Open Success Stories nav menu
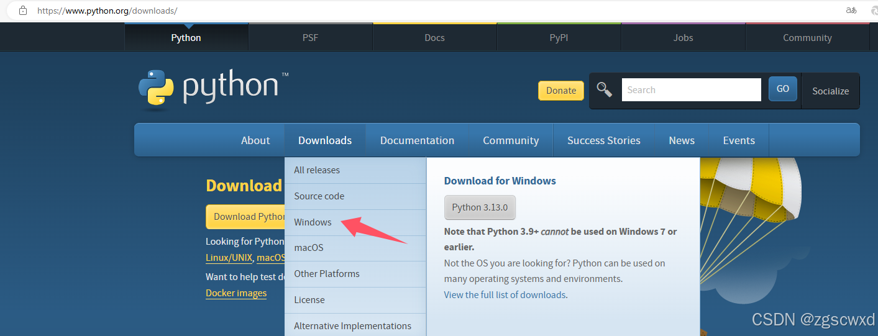 coord(604,140)
